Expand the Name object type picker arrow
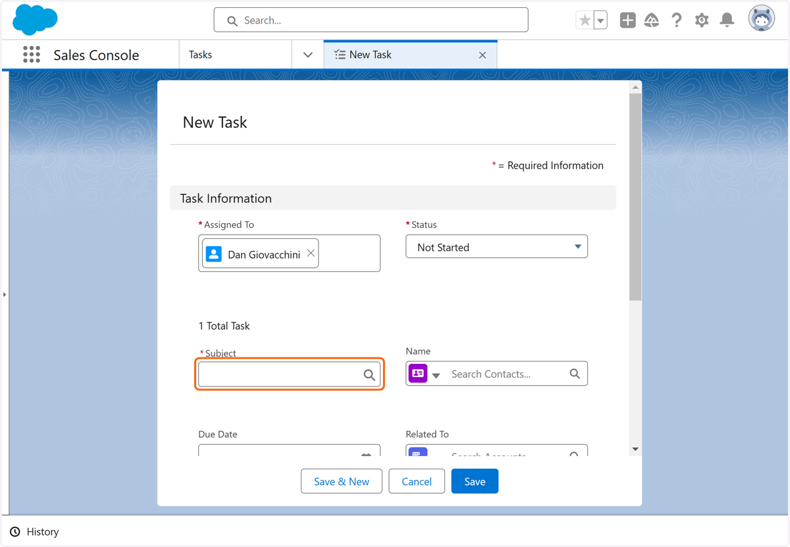The image size is (790, 547). point(436,375)
